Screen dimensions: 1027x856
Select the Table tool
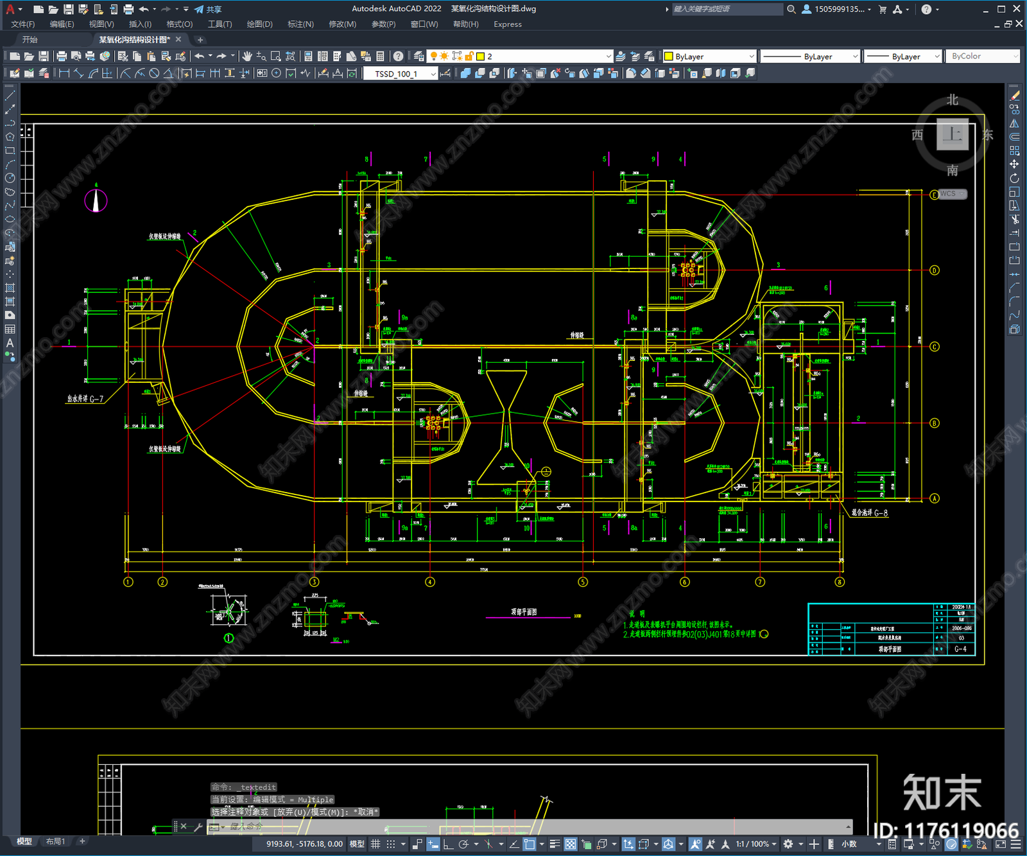(x=10, y=329)
